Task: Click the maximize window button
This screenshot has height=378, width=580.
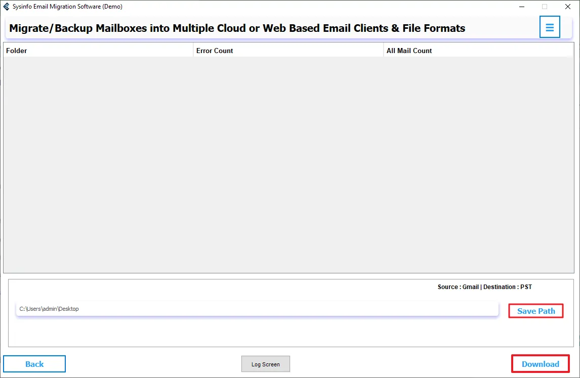Action: tap(545, 7)
